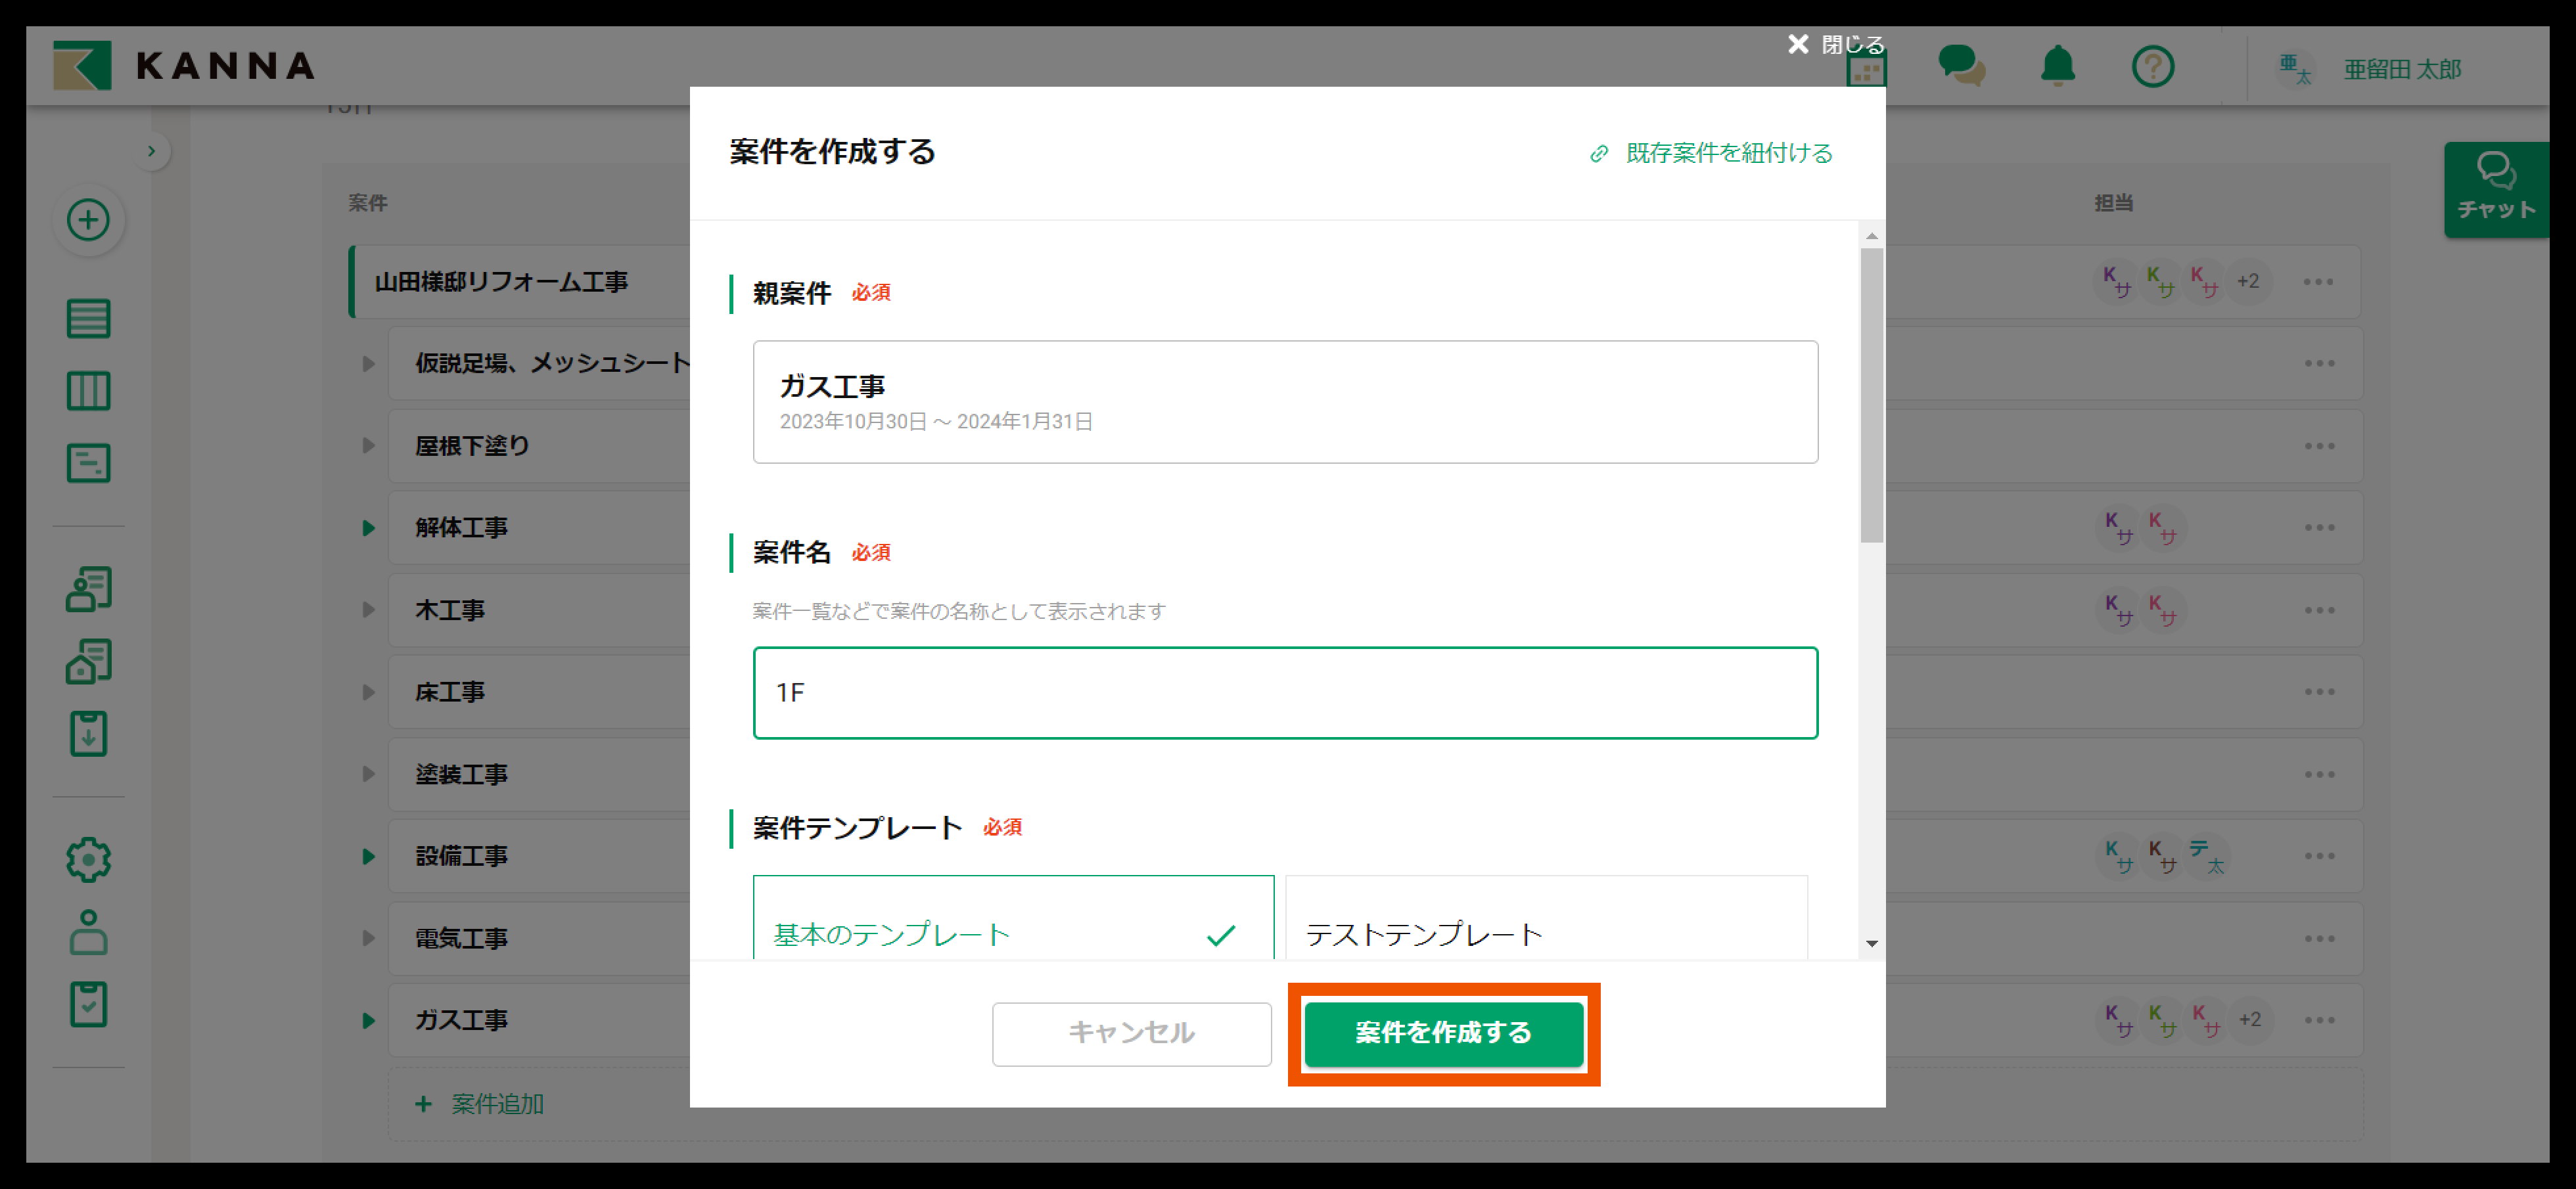Open the settings gear in sidebar
Screen dimensions: 2576x1189
click(88, 859)
